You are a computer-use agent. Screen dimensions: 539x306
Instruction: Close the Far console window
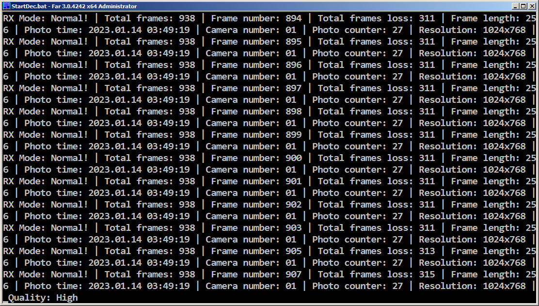coord(531,6)
